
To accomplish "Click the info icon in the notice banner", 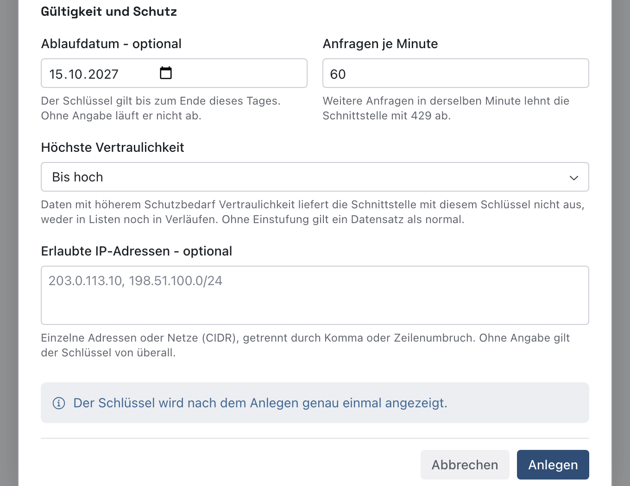I will tap(59, 403).
